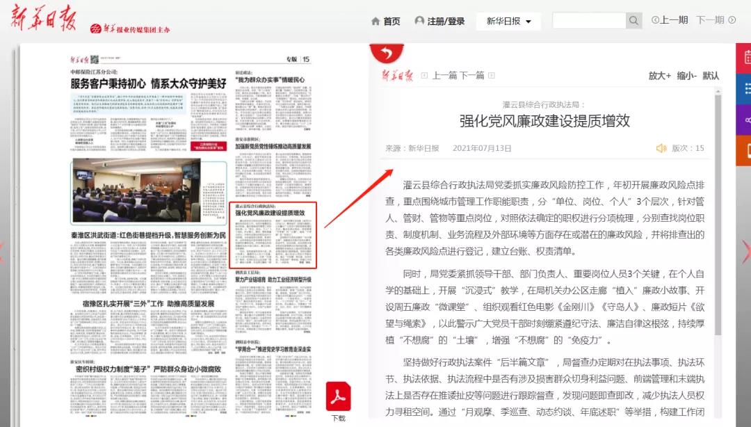Image resolution: width=751 pixels, height=427 pixels.
Task: Click the small arrow icon before 上一篇
Action: tap(424, 76)
